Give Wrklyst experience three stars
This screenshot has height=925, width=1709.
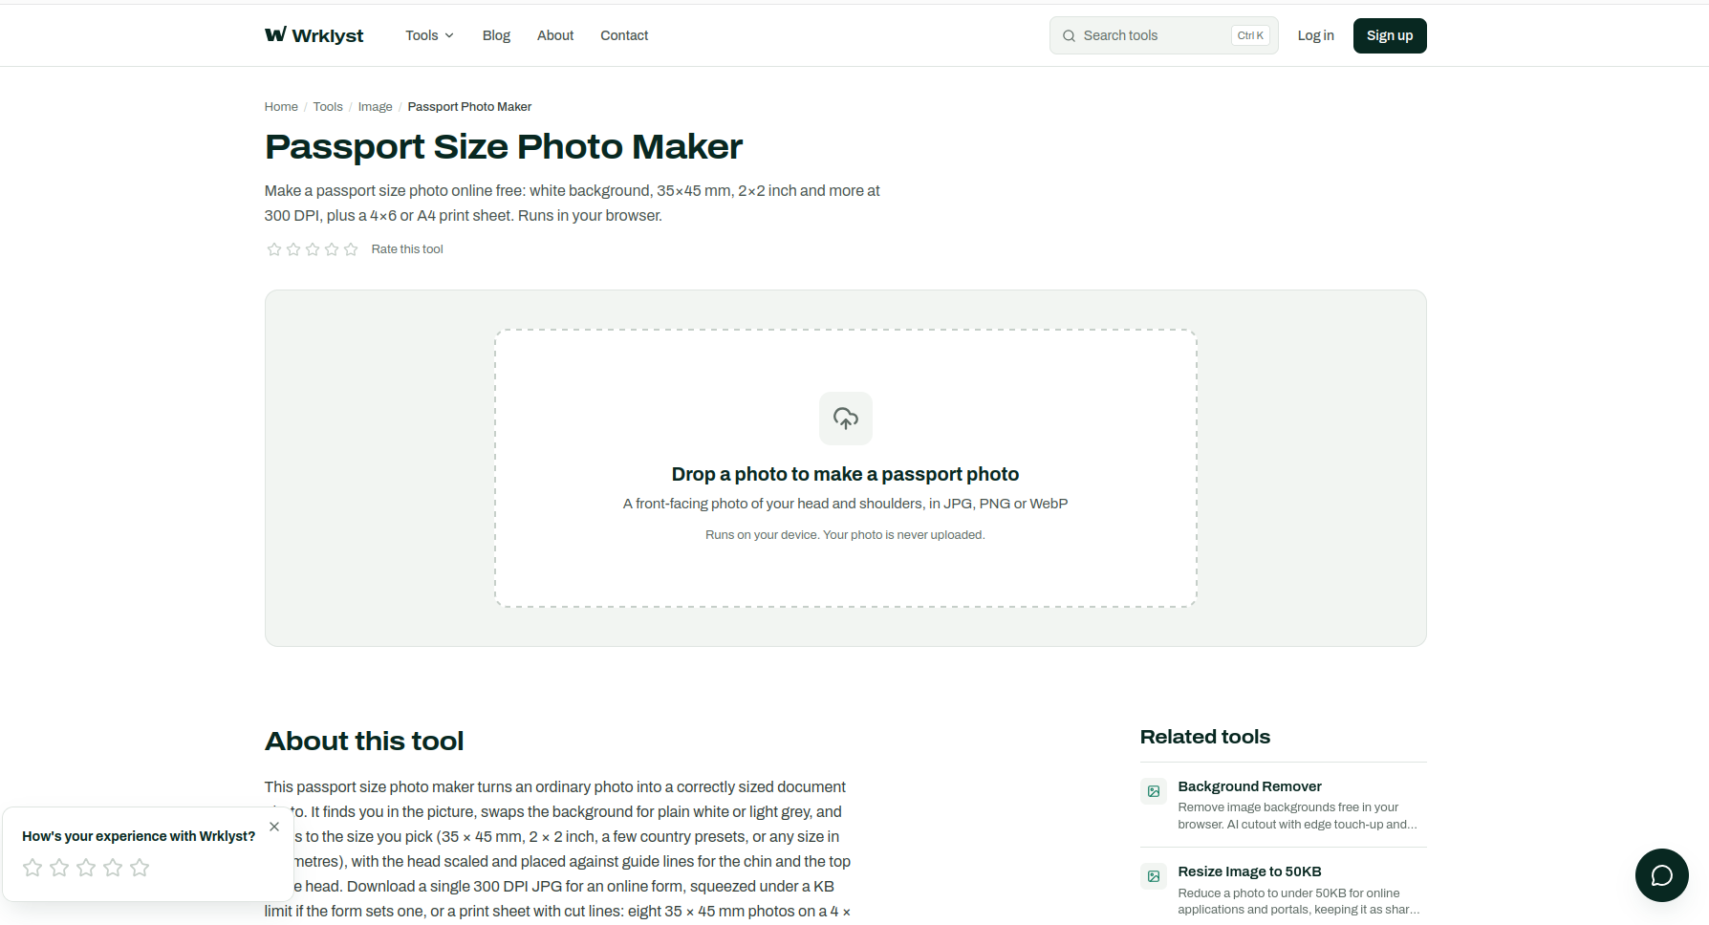[x=86, y=868]
